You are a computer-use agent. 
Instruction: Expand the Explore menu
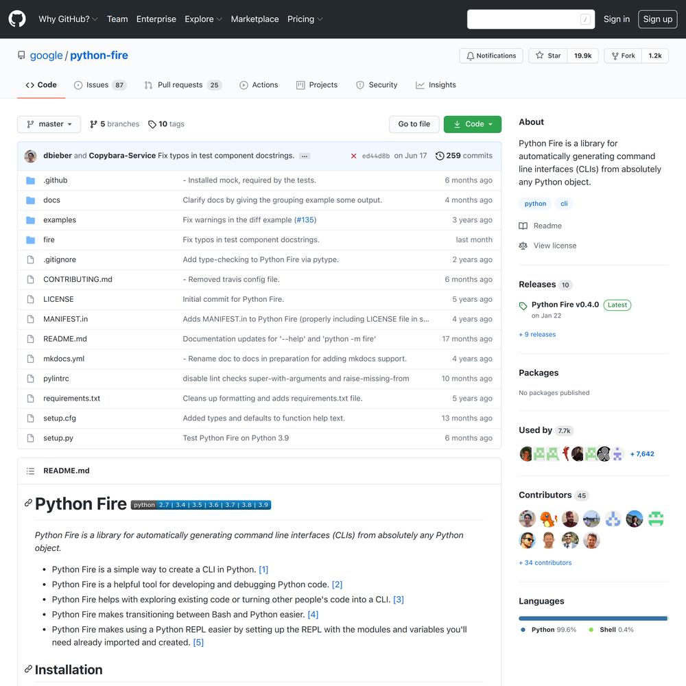click(x=204, y=19)
